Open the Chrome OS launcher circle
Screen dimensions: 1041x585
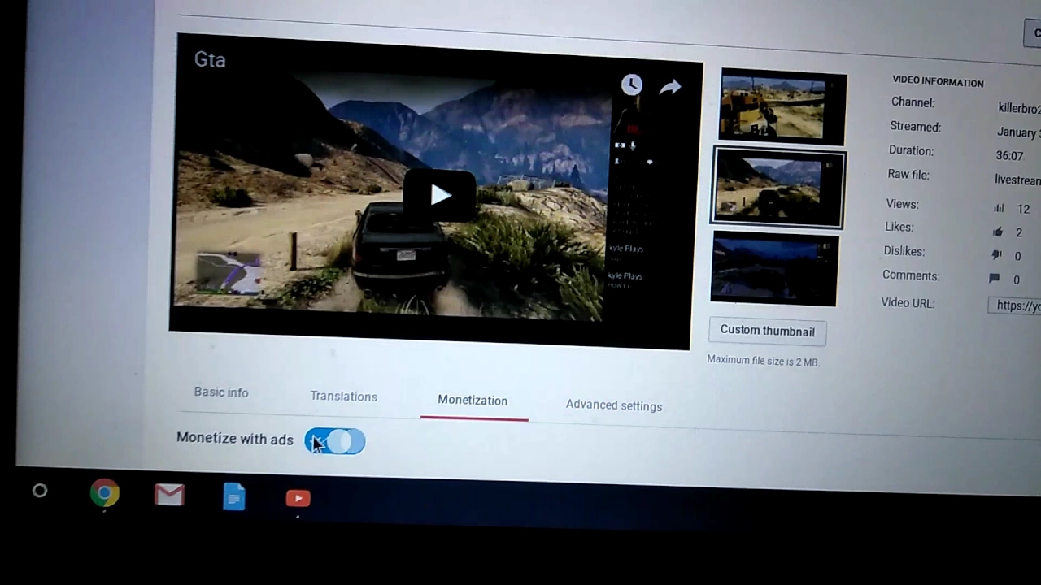[40, 491]
